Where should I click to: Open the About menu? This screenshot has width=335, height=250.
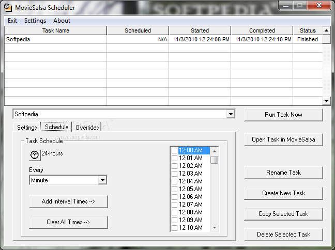tap(62, 21)
